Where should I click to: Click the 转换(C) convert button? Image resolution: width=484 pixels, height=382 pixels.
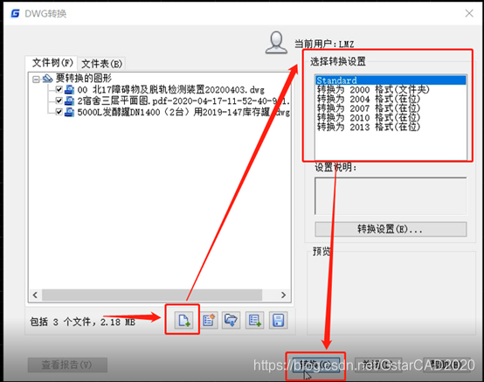(x=316, y=365)
